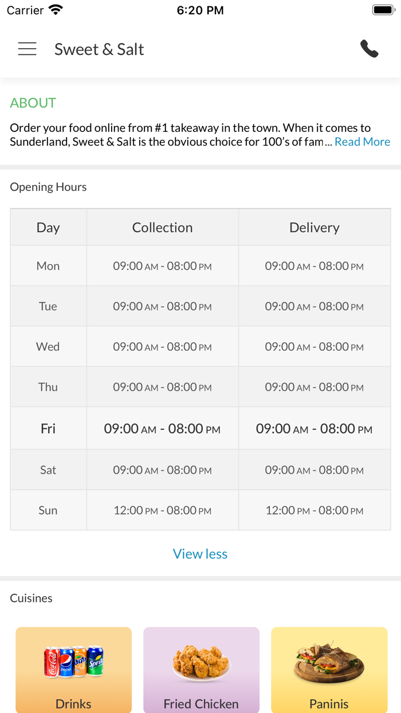Tap the phone call icon

(369, 49)
